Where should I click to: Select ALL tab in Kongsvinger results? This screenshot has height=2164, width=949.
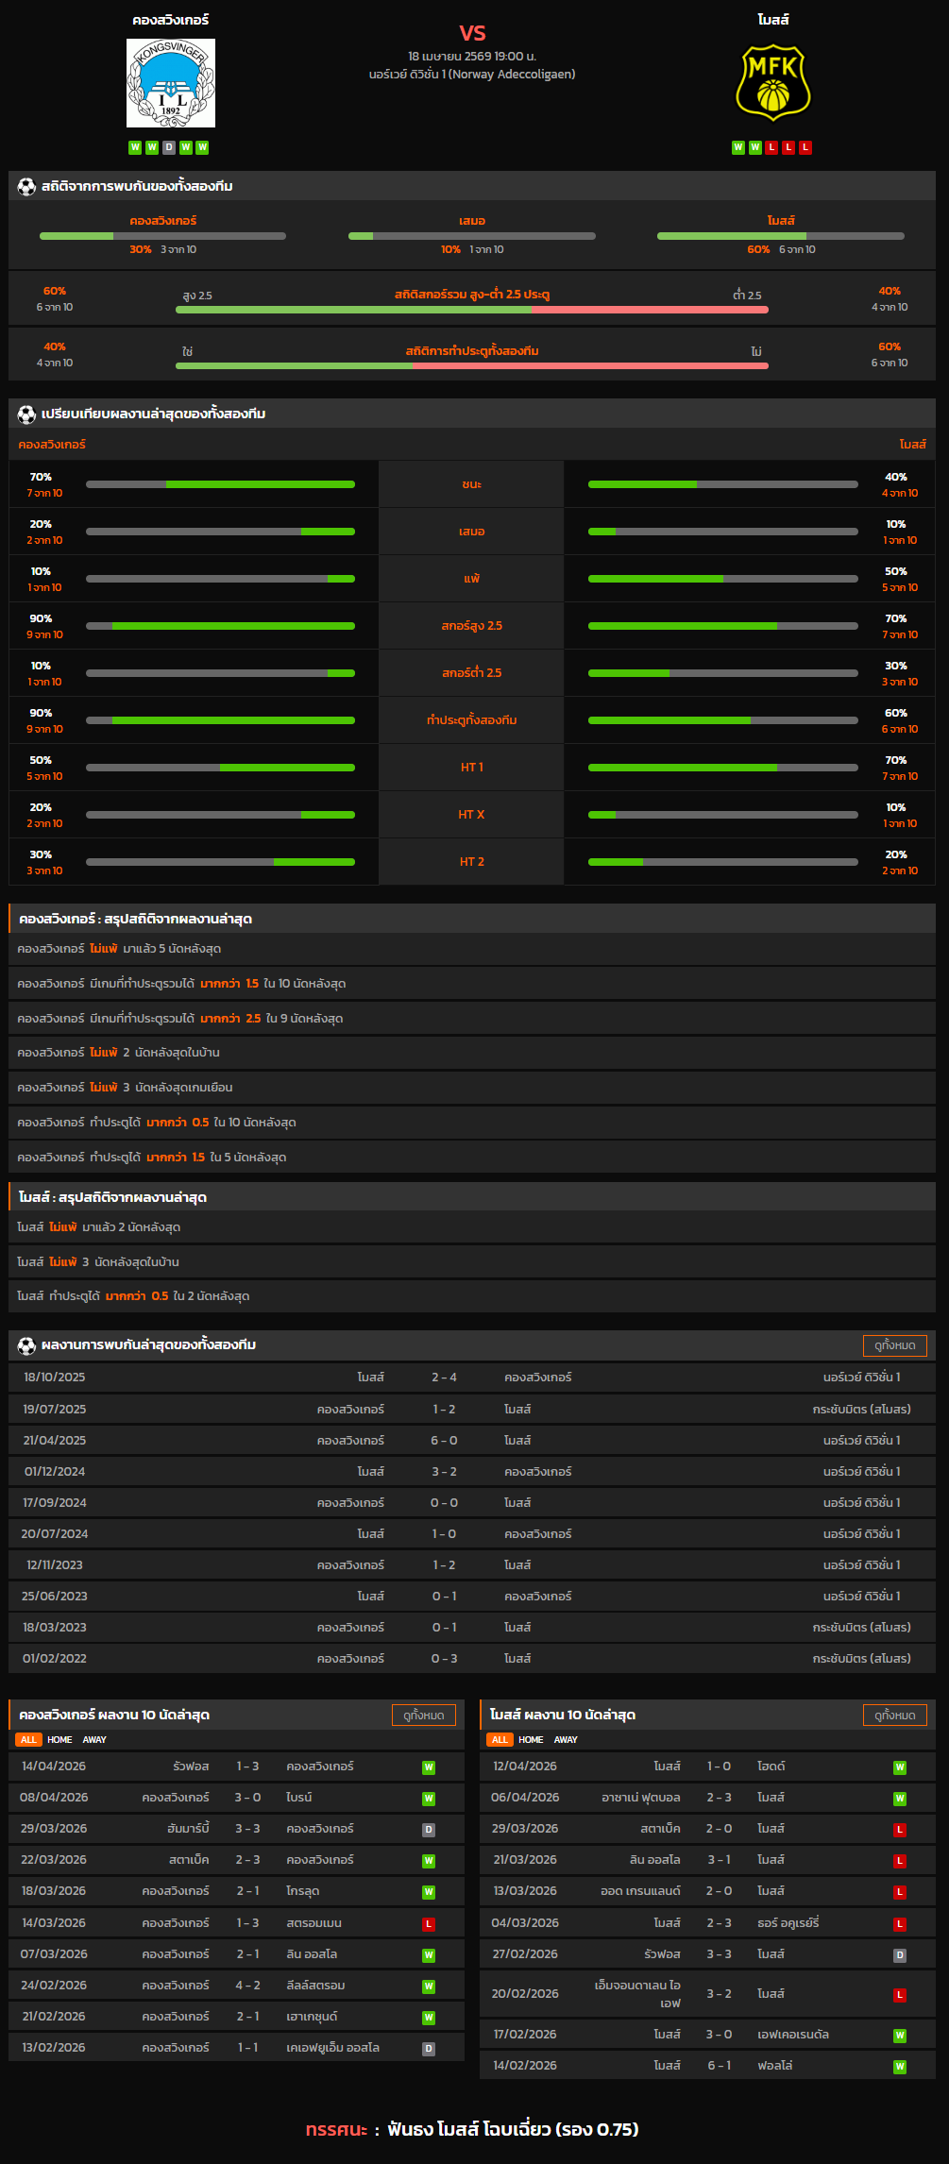[28, 1740]
